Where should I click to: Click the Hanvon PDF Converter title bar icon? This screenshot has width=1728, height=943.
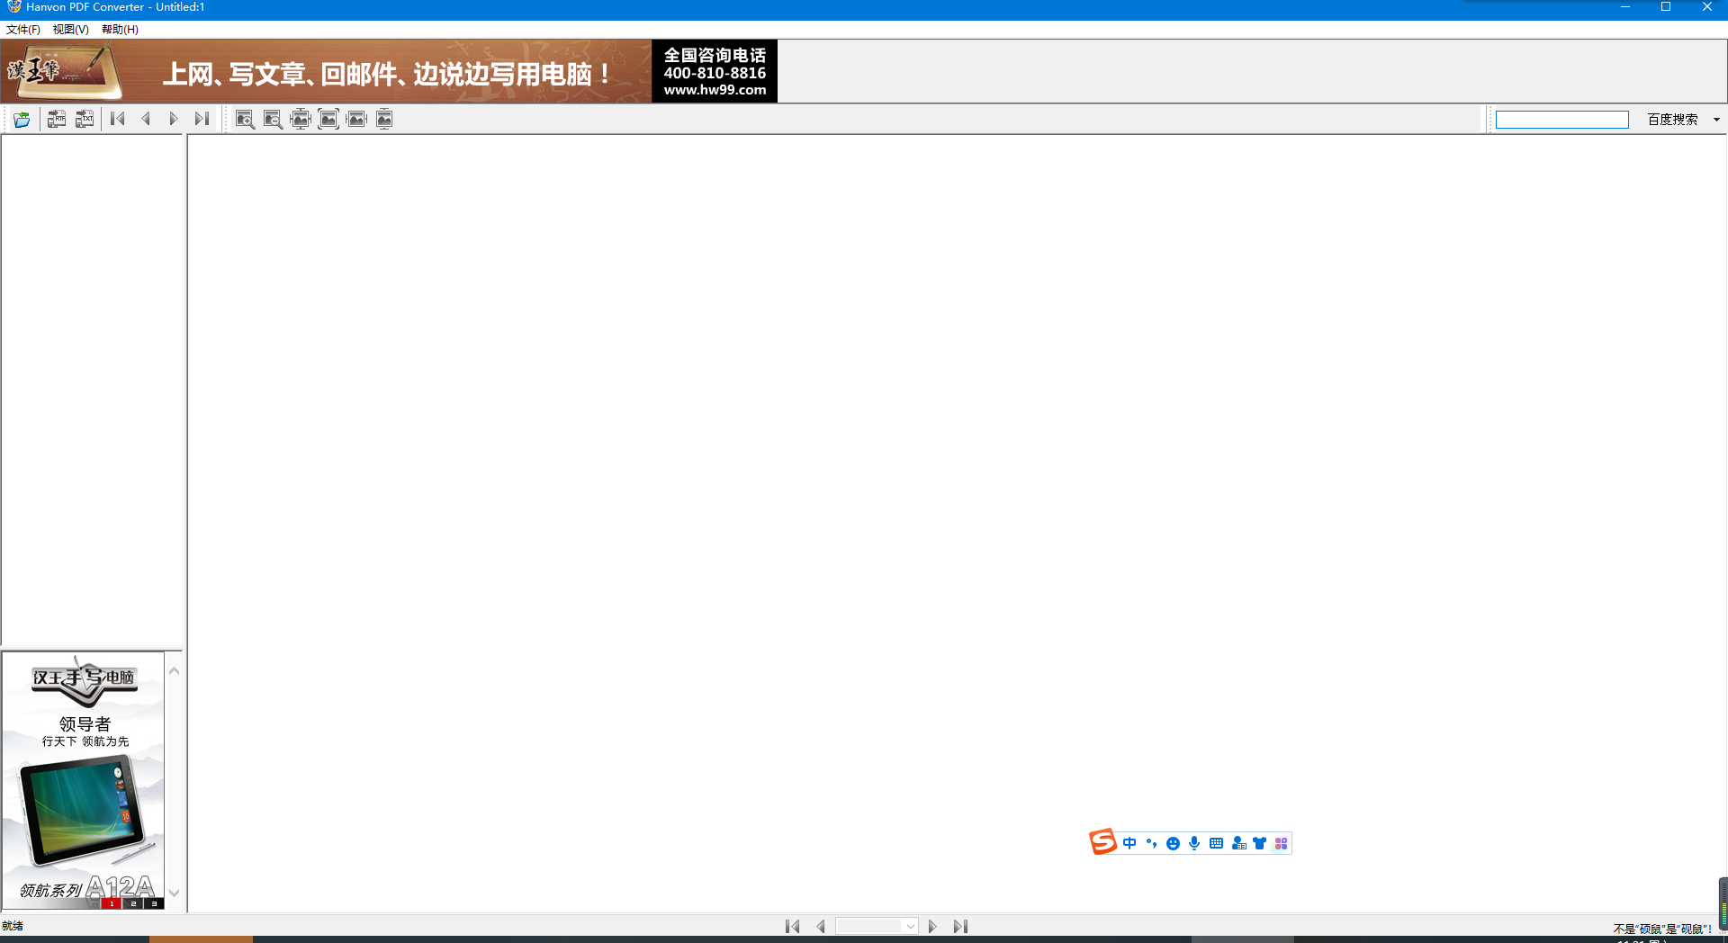point(13,6)
